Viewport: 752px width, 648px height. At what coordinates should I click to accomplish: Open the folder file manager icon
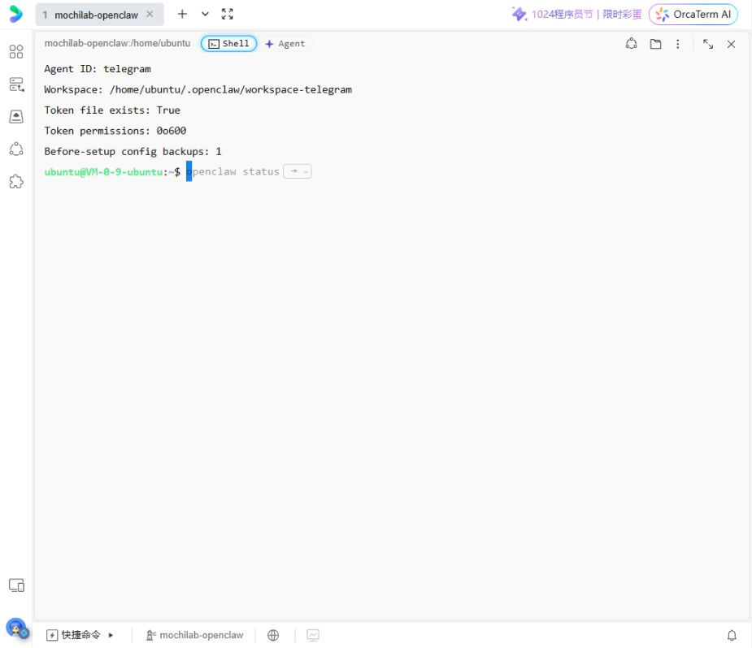click(x=655, y=44)
